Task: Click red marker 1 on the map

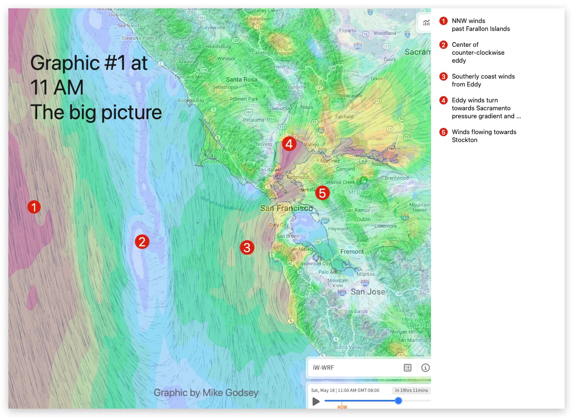Action: click(x=34, y=207)
